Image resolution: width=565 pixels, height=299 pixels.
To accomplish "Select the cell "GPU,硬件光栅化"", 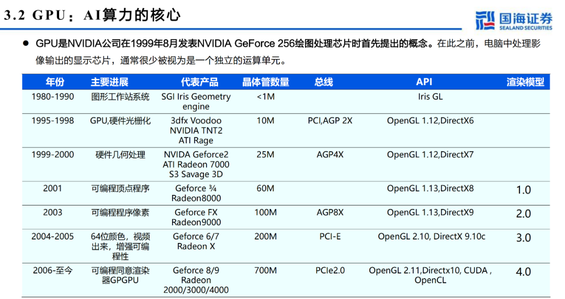I will (120, 121).
